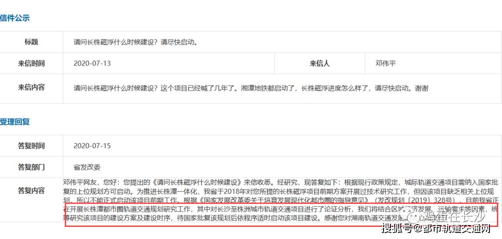Click the letter date 2020-07-13
Image resolution: width=502 pixels, height=239 pixels.
click(92, 63)
